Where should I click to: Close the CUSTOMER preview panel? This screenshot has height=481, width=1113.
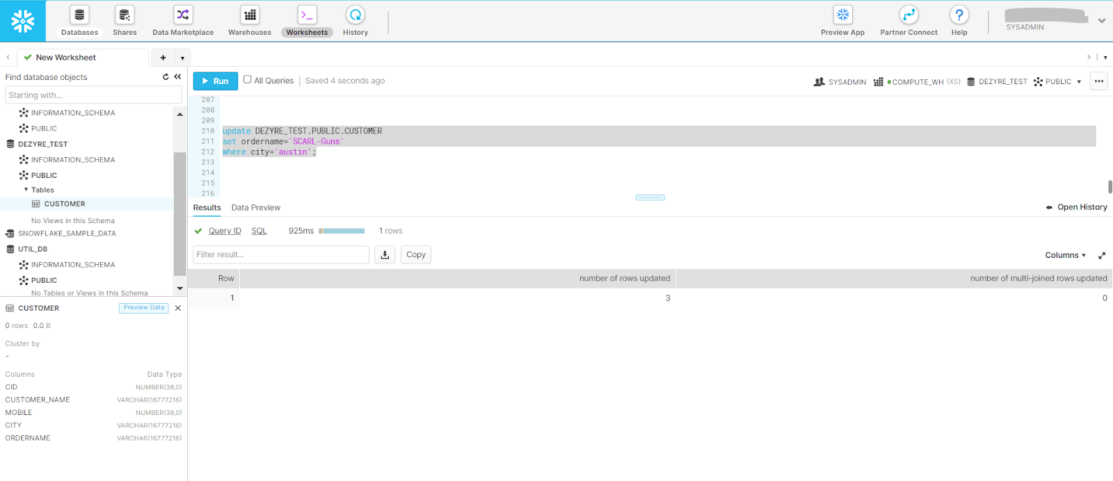click(178, 308)
